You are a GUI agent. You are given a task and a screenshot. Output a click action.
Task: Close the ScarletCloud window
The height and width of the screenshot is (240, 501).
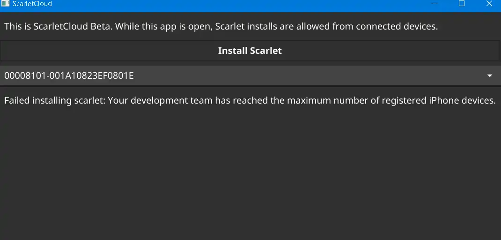pyautogui.click(x=489, y=4)
